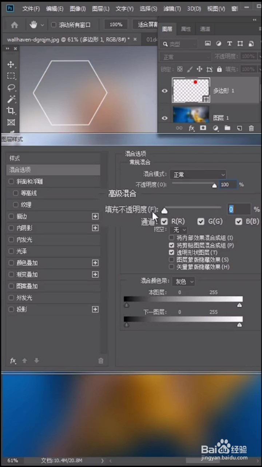Hide the 多边形 1 layer
Screen dimensions: 262x467
165,90
